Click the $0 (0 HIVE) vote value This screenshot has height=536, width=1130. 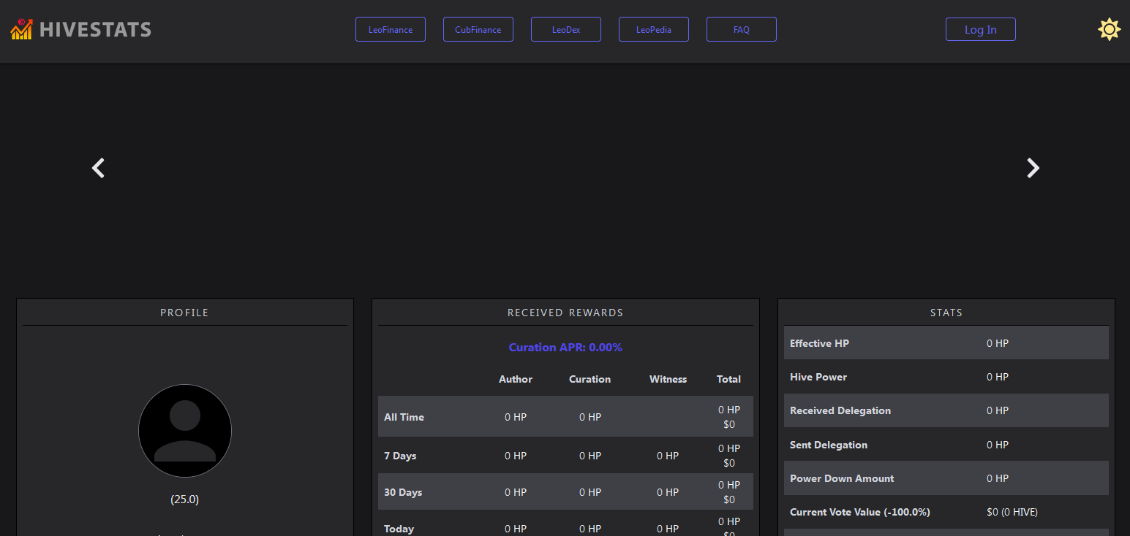(1012, 512)
